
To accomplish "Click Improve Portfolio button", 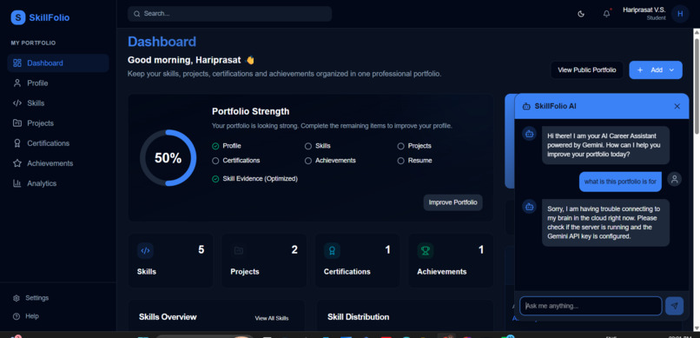I will pos(452,202).
